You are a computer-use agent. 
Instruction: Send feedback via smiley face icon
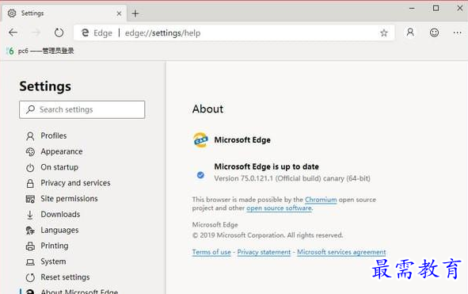pos(434,32)
